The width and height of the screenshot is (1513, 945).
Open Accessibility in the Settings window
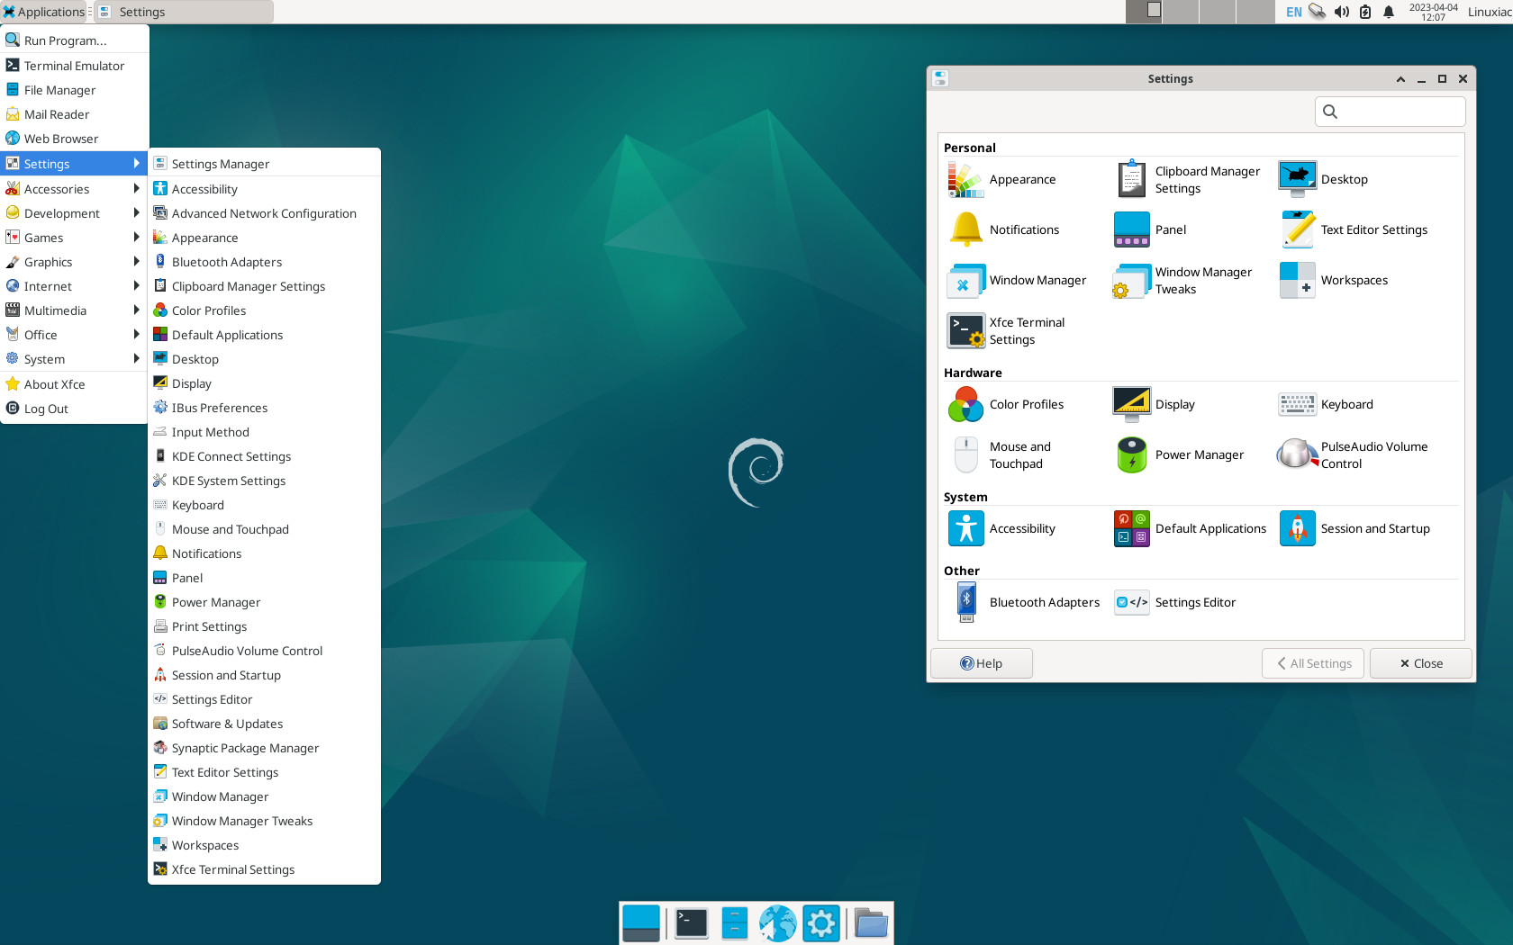click(x=1001, y=529)
